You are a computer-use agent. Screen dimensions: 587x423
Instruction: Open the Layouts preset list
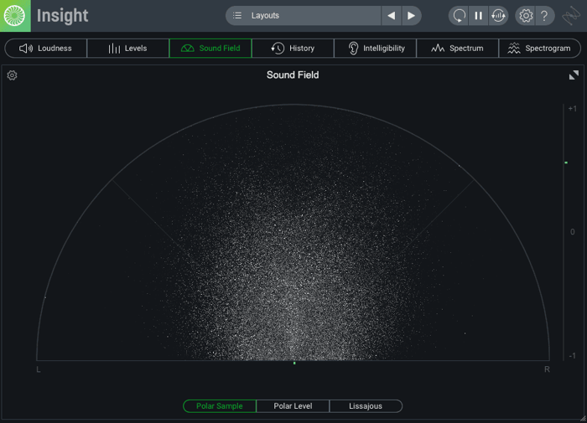304,16
